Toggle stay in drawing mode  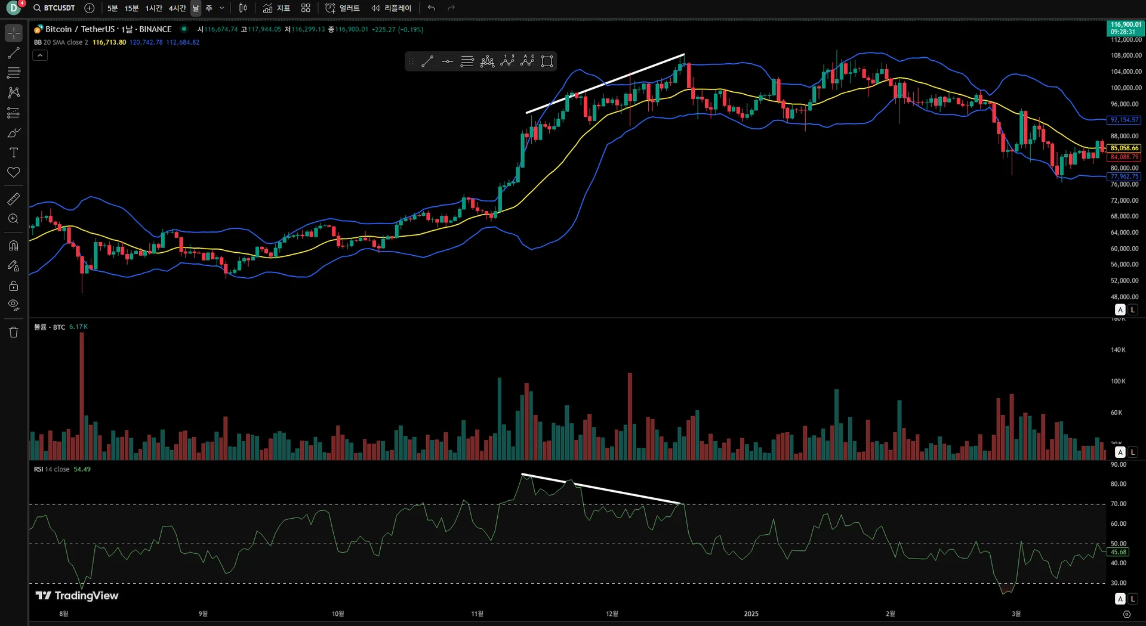coord(14,266)
